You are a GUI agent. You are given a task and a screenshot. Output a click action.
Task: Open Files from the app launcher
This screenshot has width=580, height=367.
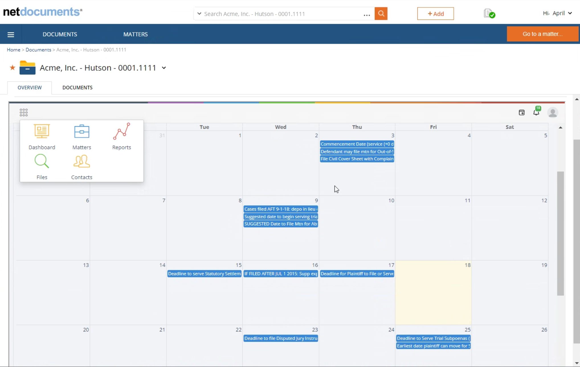point(42,167)
